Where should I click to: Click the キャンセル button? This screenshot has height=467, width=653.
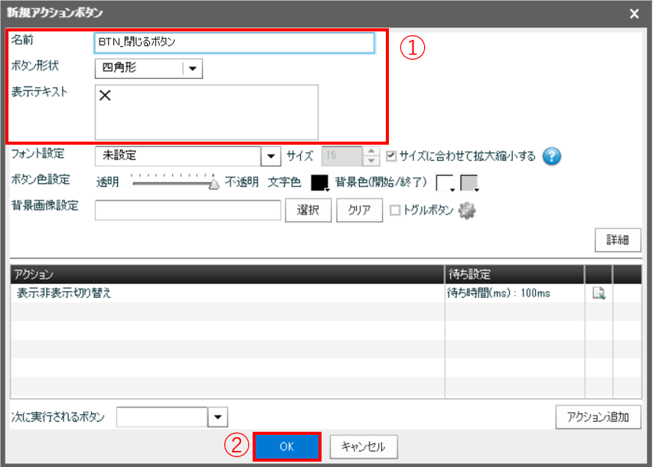coord(364,447)
